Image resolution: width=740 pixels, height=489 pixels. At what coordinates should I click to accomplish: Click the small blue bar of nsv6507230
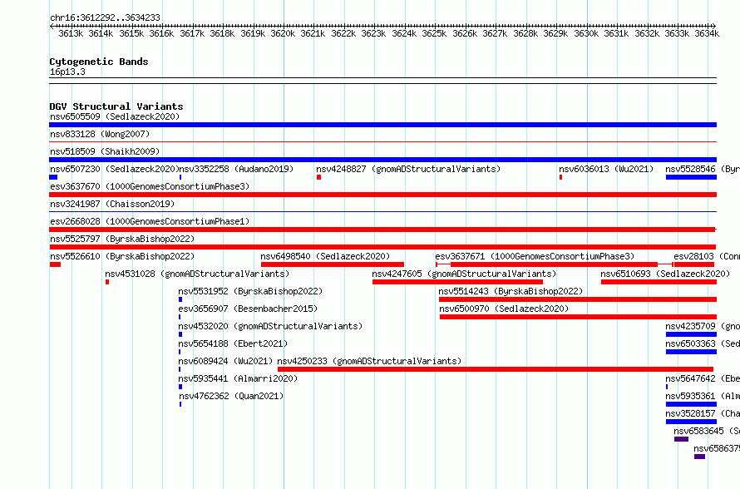[x=53, y=177]
